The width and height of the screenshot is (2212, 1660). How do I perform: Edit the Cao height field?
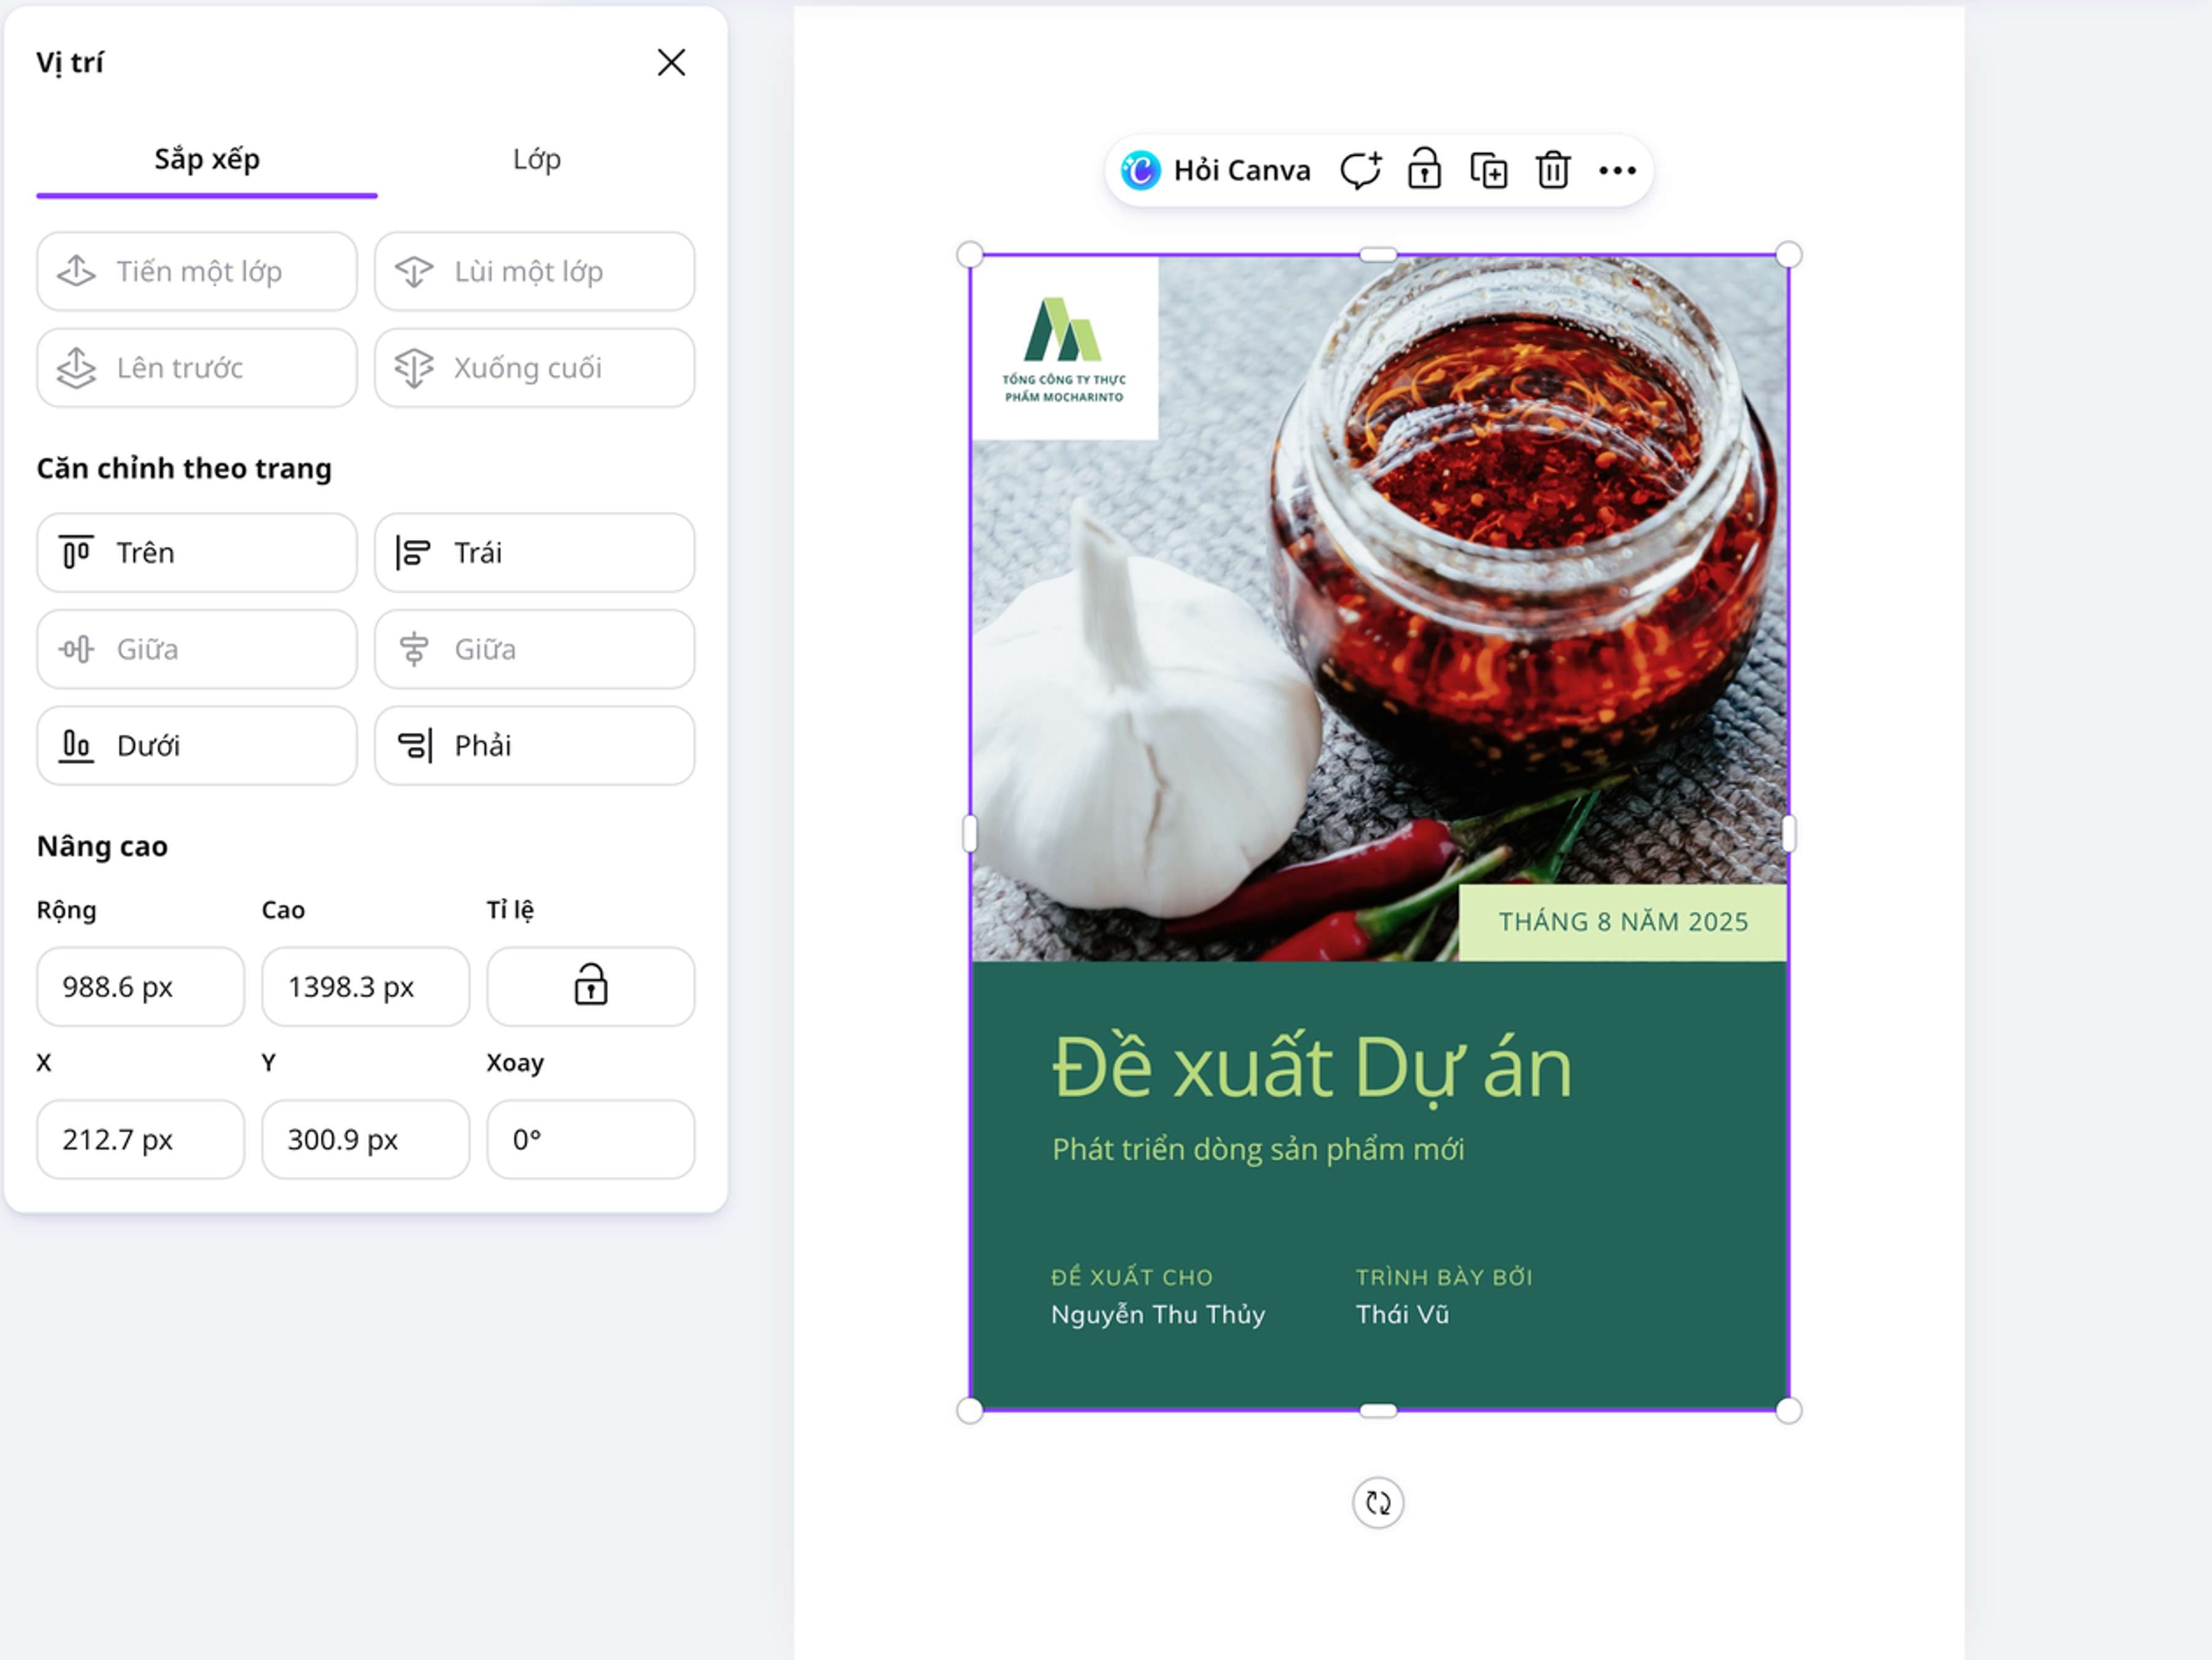pos(366,987)
